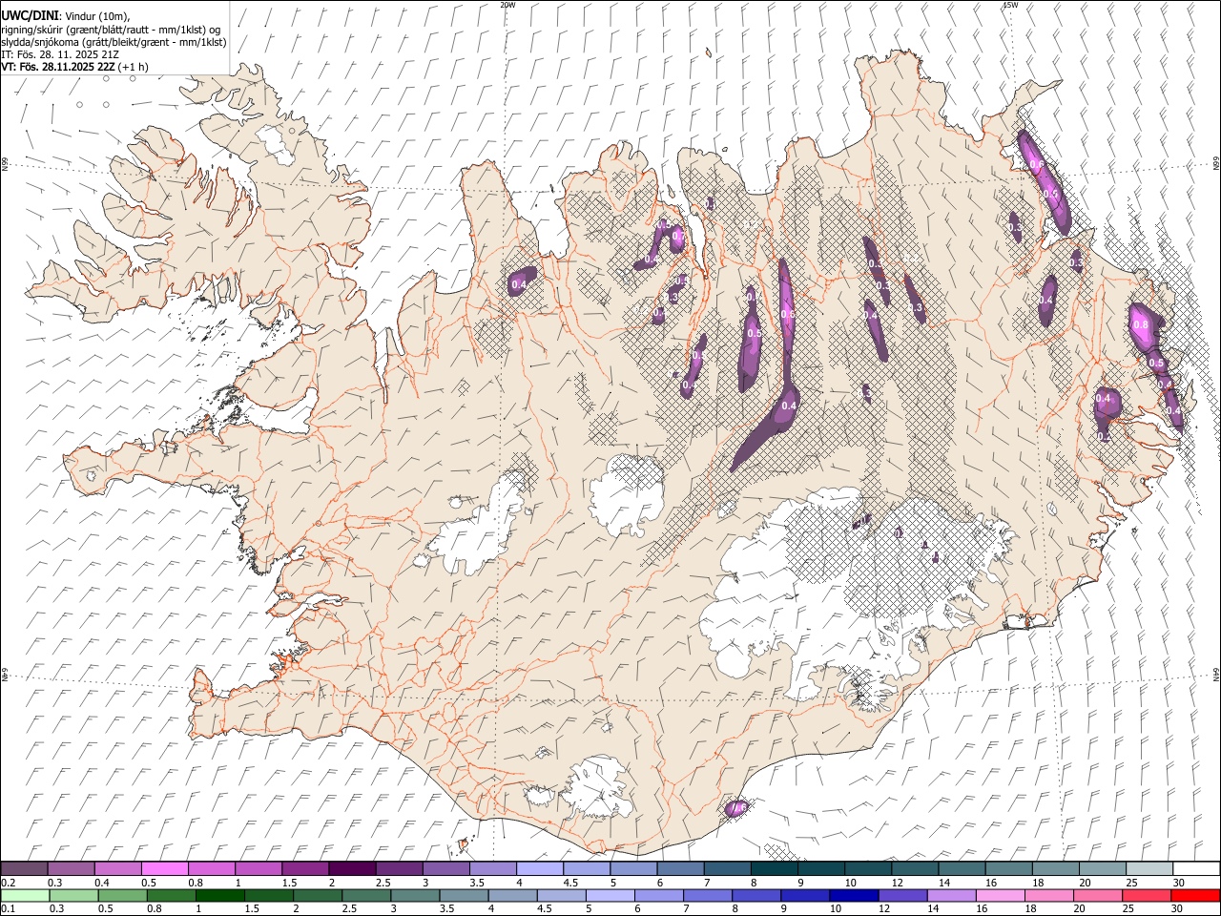The image size is (1221, 916).
Task: Select upper scale swatch starting at 18
Action: 1055,869
